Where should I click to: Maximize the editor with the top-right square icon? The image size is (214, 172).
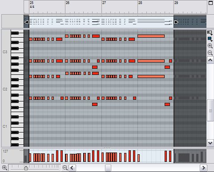pyautogui.click(x=210, y=3)
